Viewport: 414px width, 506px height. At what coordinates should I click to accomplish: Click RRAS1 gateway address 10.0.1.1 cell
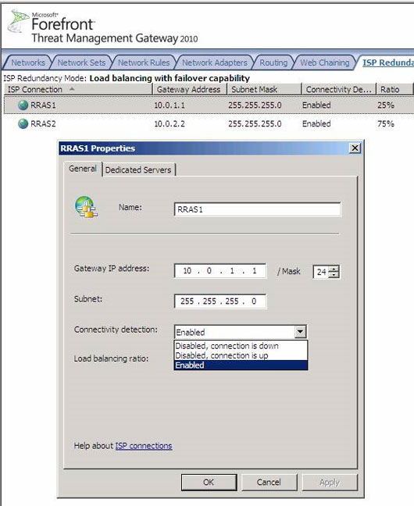tap(170, 105)
